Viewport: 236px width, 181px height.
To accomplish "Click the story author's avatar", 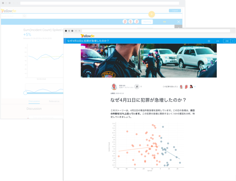I will tap(114, 87).
